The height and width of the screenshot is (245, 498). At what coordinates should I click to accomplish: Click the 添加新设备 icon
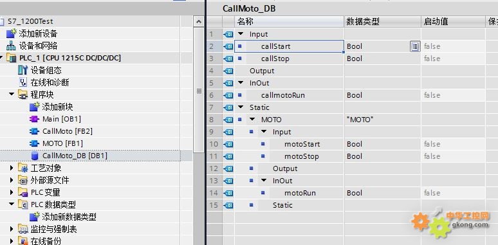(11, 33)
